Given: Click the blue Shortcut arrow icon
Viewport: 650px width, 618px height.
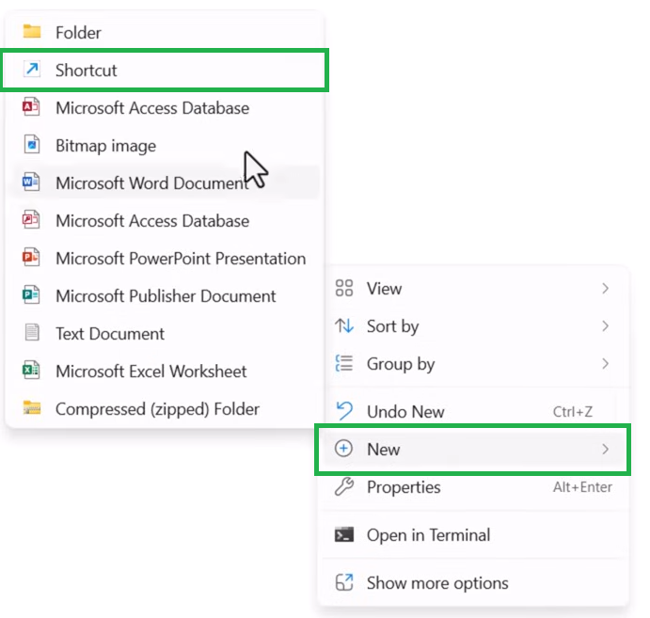Looking at the screenshot, I should point(32,70).
